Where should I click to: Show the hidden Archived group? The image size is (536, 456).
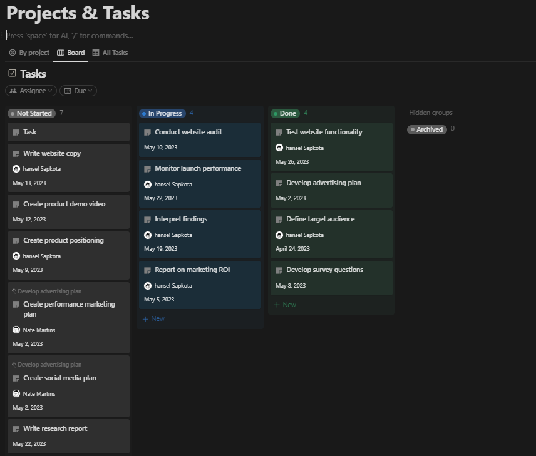pyautogui.click(x=428, y=129)
